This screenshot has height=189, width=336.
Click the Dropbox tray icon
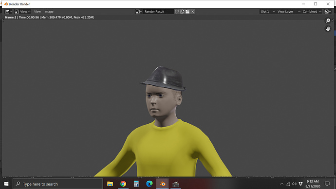(x=300, y=184)
